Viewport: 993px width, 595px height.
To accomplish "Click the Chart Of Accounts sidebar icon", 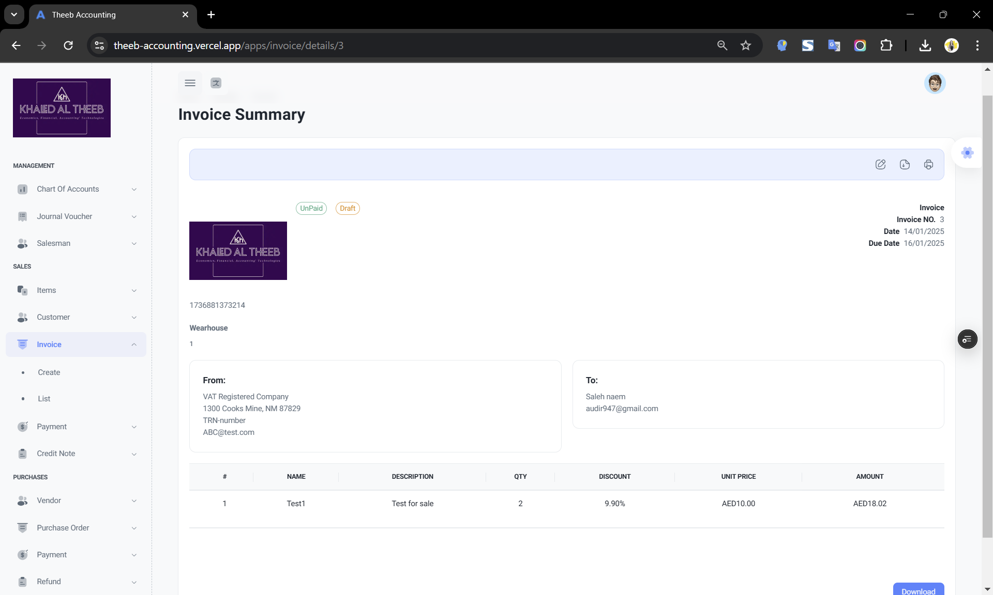I will (x=22, y=190).
